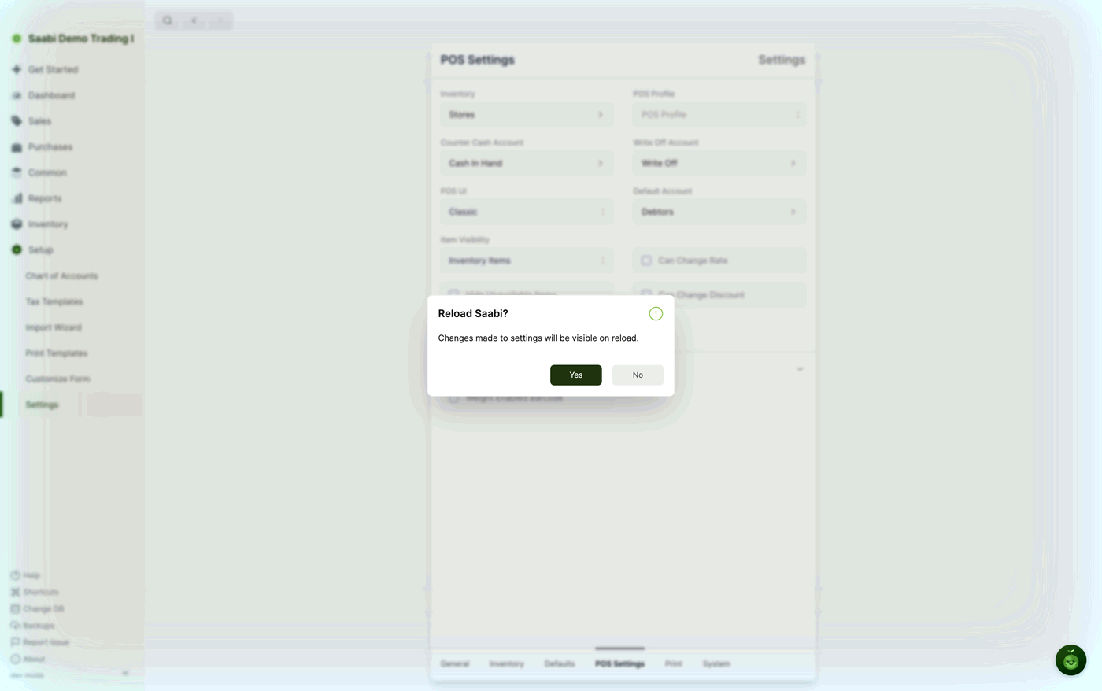Collapse the Setup sidebar section

point(40,249)
